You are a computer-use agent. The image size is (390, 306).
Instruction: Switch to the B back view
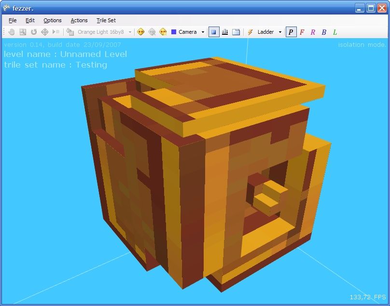point(324,32)
